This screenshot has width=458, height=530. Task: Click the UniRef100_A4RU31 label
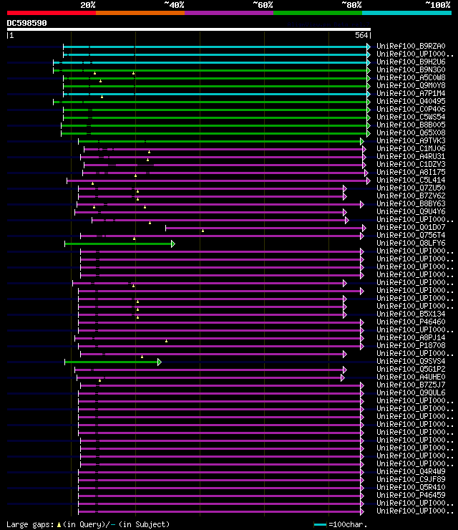411,157
